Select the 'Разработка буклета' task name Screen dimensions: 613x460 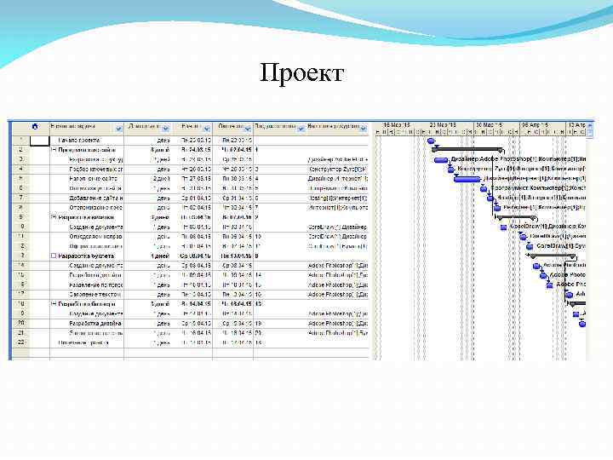point(86,256)
